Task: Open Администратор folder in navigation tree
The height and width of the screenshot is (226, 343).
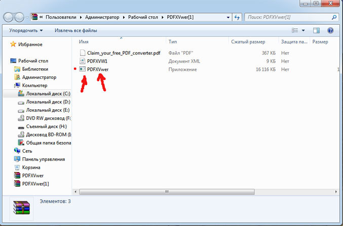Action: pos(40,77)
